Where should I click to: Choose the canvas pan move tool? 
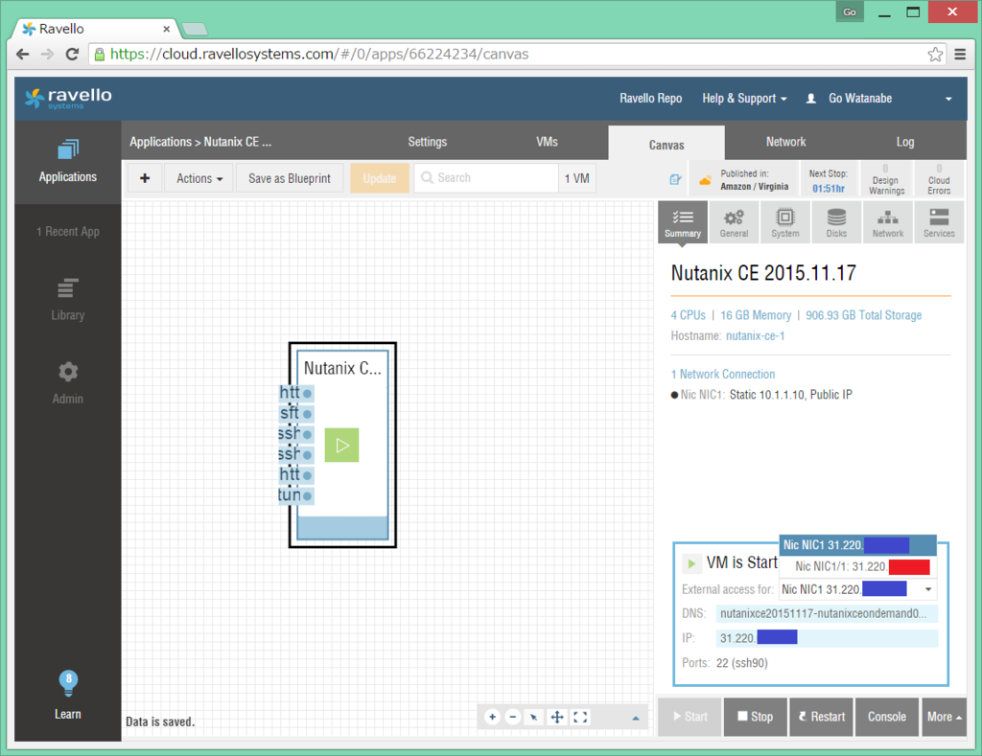click(x=557, y=718)
